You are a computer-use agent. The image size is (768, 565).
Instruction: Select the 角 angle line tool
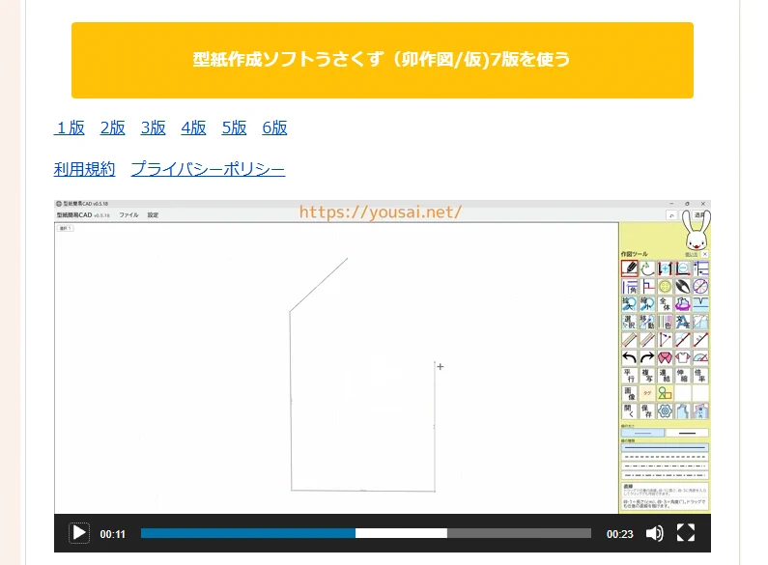coord(630,287)
